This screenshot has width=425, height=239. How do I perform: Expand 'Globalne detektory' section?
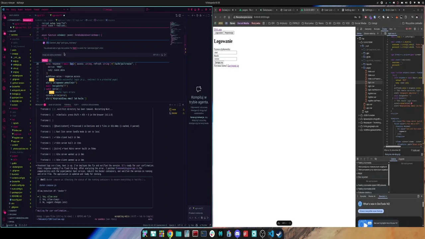tap(365, 193)
